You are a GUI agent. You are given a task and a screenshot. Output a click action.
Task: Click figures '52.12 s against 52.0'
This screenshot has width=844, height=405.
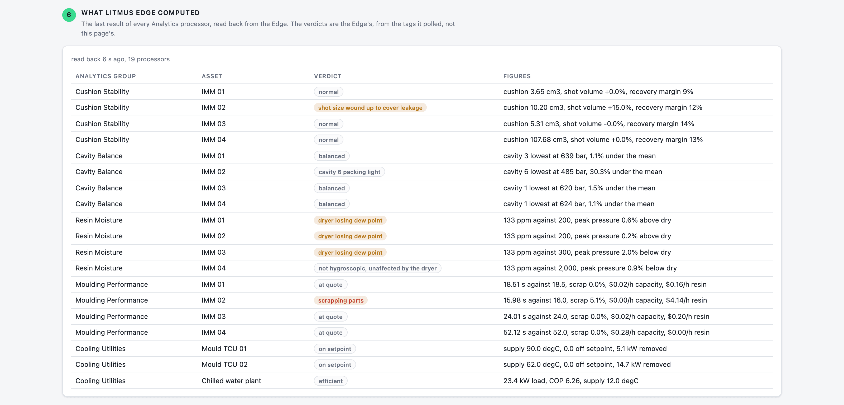[535, 332]
